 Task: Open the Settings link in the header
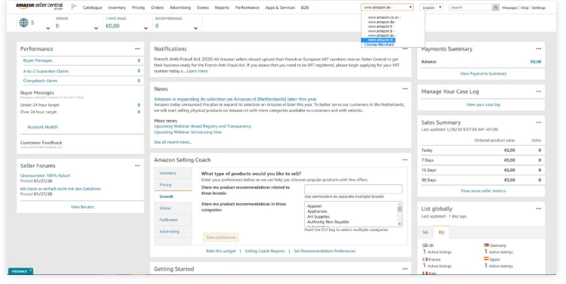coord(538,8)
